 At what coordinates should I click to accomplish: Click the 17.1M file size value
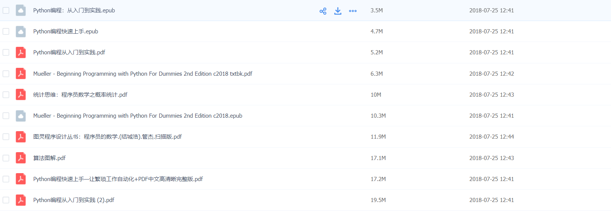click(x=378, y=158)
